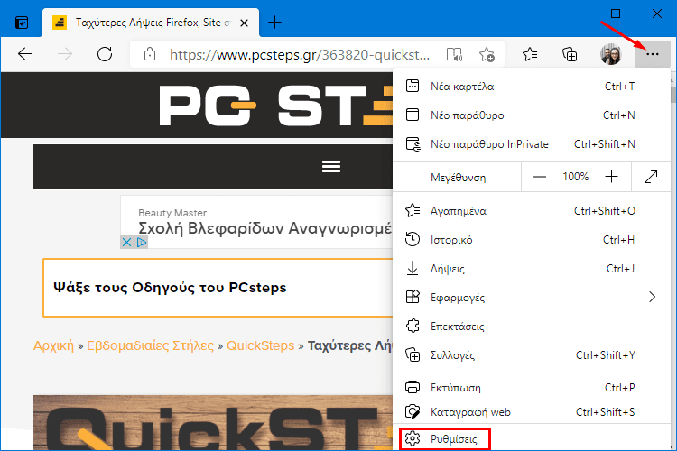Add this page to favorites star
Screen dimensions: 677x451
click(487, 55)
